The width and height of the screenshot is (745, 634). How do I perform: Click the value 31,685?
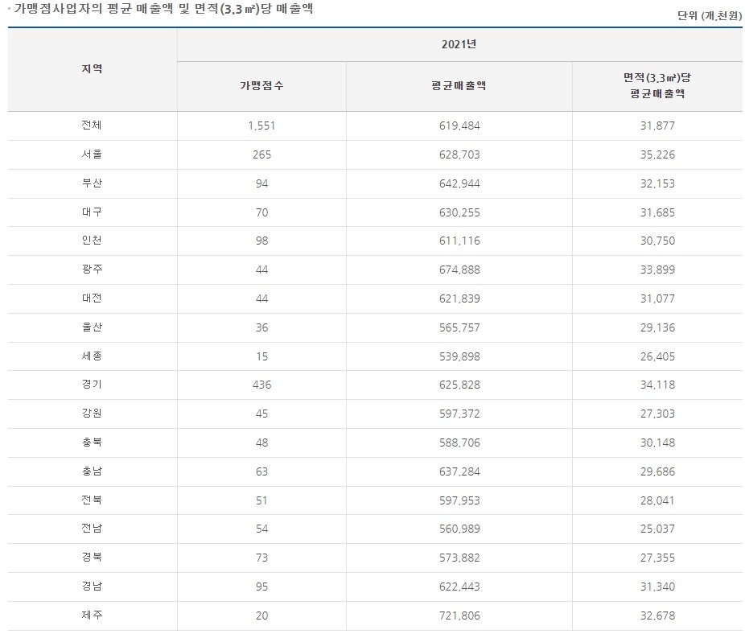pyautogui.click(x=657, y=212)
